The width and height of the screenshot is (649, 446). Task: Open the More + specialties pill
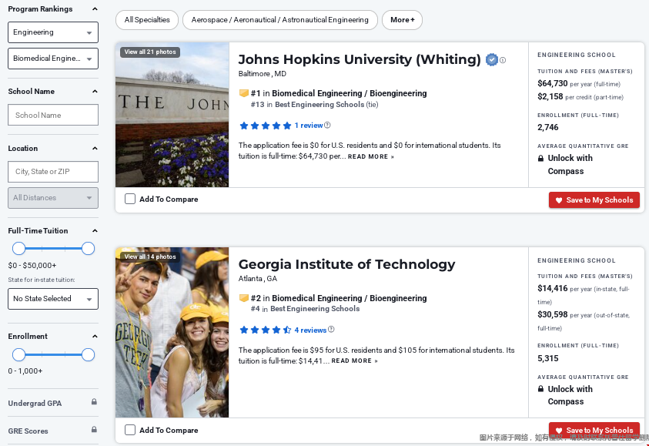coord(402,20)
